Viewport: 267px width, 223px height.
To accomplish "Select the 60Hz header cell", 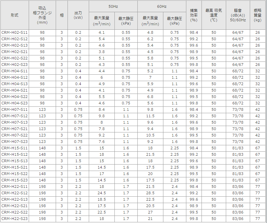I will click(162, 6).
